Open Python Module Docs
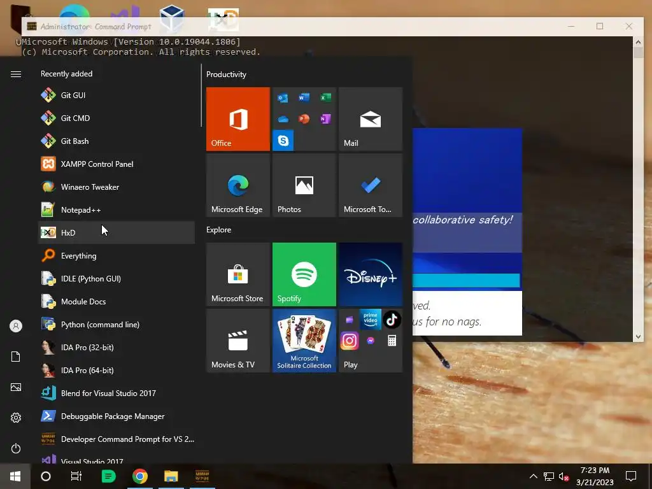This screenshot has width=652, height=489. point(117,301)
